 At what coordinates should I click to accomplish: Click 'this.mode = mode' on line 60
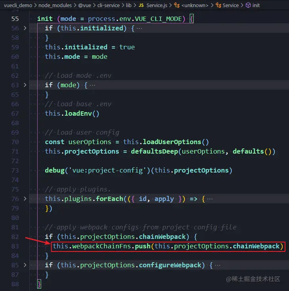pos(76,56)
